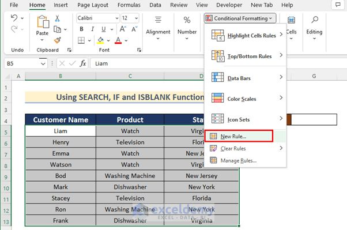This screenshot has height=230, width=347.
Task: Open Clipboard dialog launcher
Action: click(x=69, y=50)
